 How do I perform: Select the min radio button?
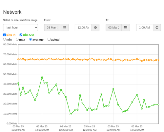[4, 39]
